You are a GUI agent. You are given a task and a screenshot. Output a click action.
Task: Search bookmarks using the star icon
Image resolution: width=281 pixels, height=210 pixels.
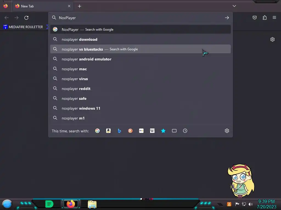[163, 131]
